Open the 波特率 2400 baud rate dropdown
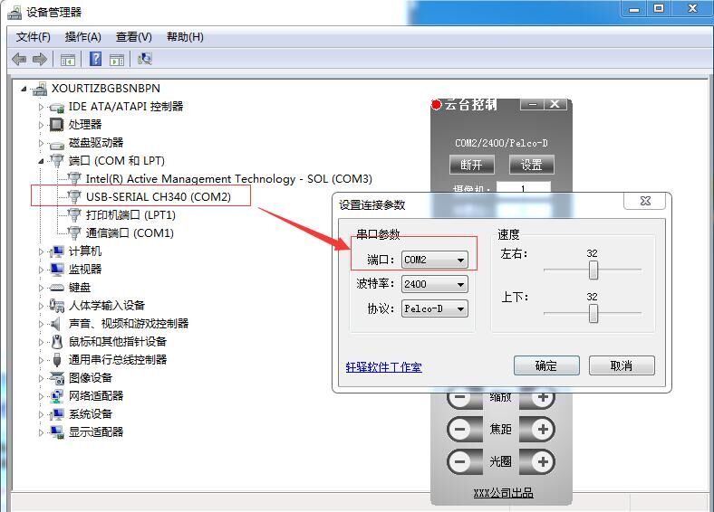This screenshot has width=714, height=512. click(460, 285)
